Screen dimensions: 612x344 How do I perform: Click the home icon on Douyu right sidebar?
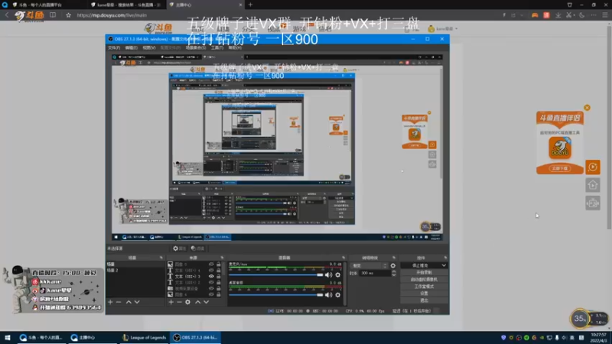click(x=593, y=185)
